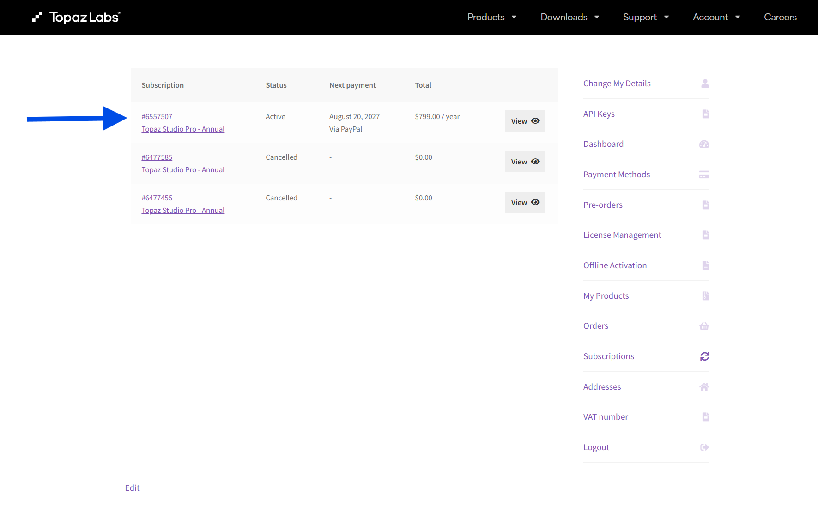Click the Subscriptions refresh icon
Image resolution: width=818 pixels, height=506 pixels.
(704, 356)
